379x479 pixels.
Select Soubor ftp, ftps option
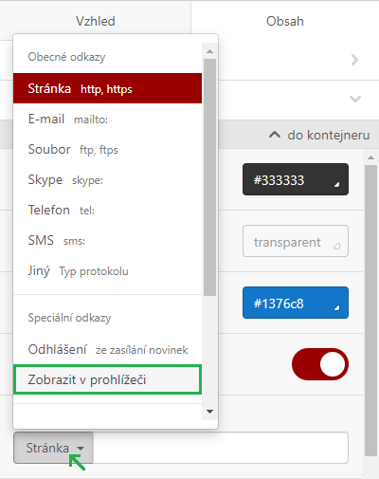(x=107, y=149)
